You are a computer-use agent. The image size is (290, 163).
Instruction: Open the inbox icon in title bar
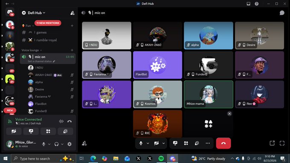tap(248, 4)
